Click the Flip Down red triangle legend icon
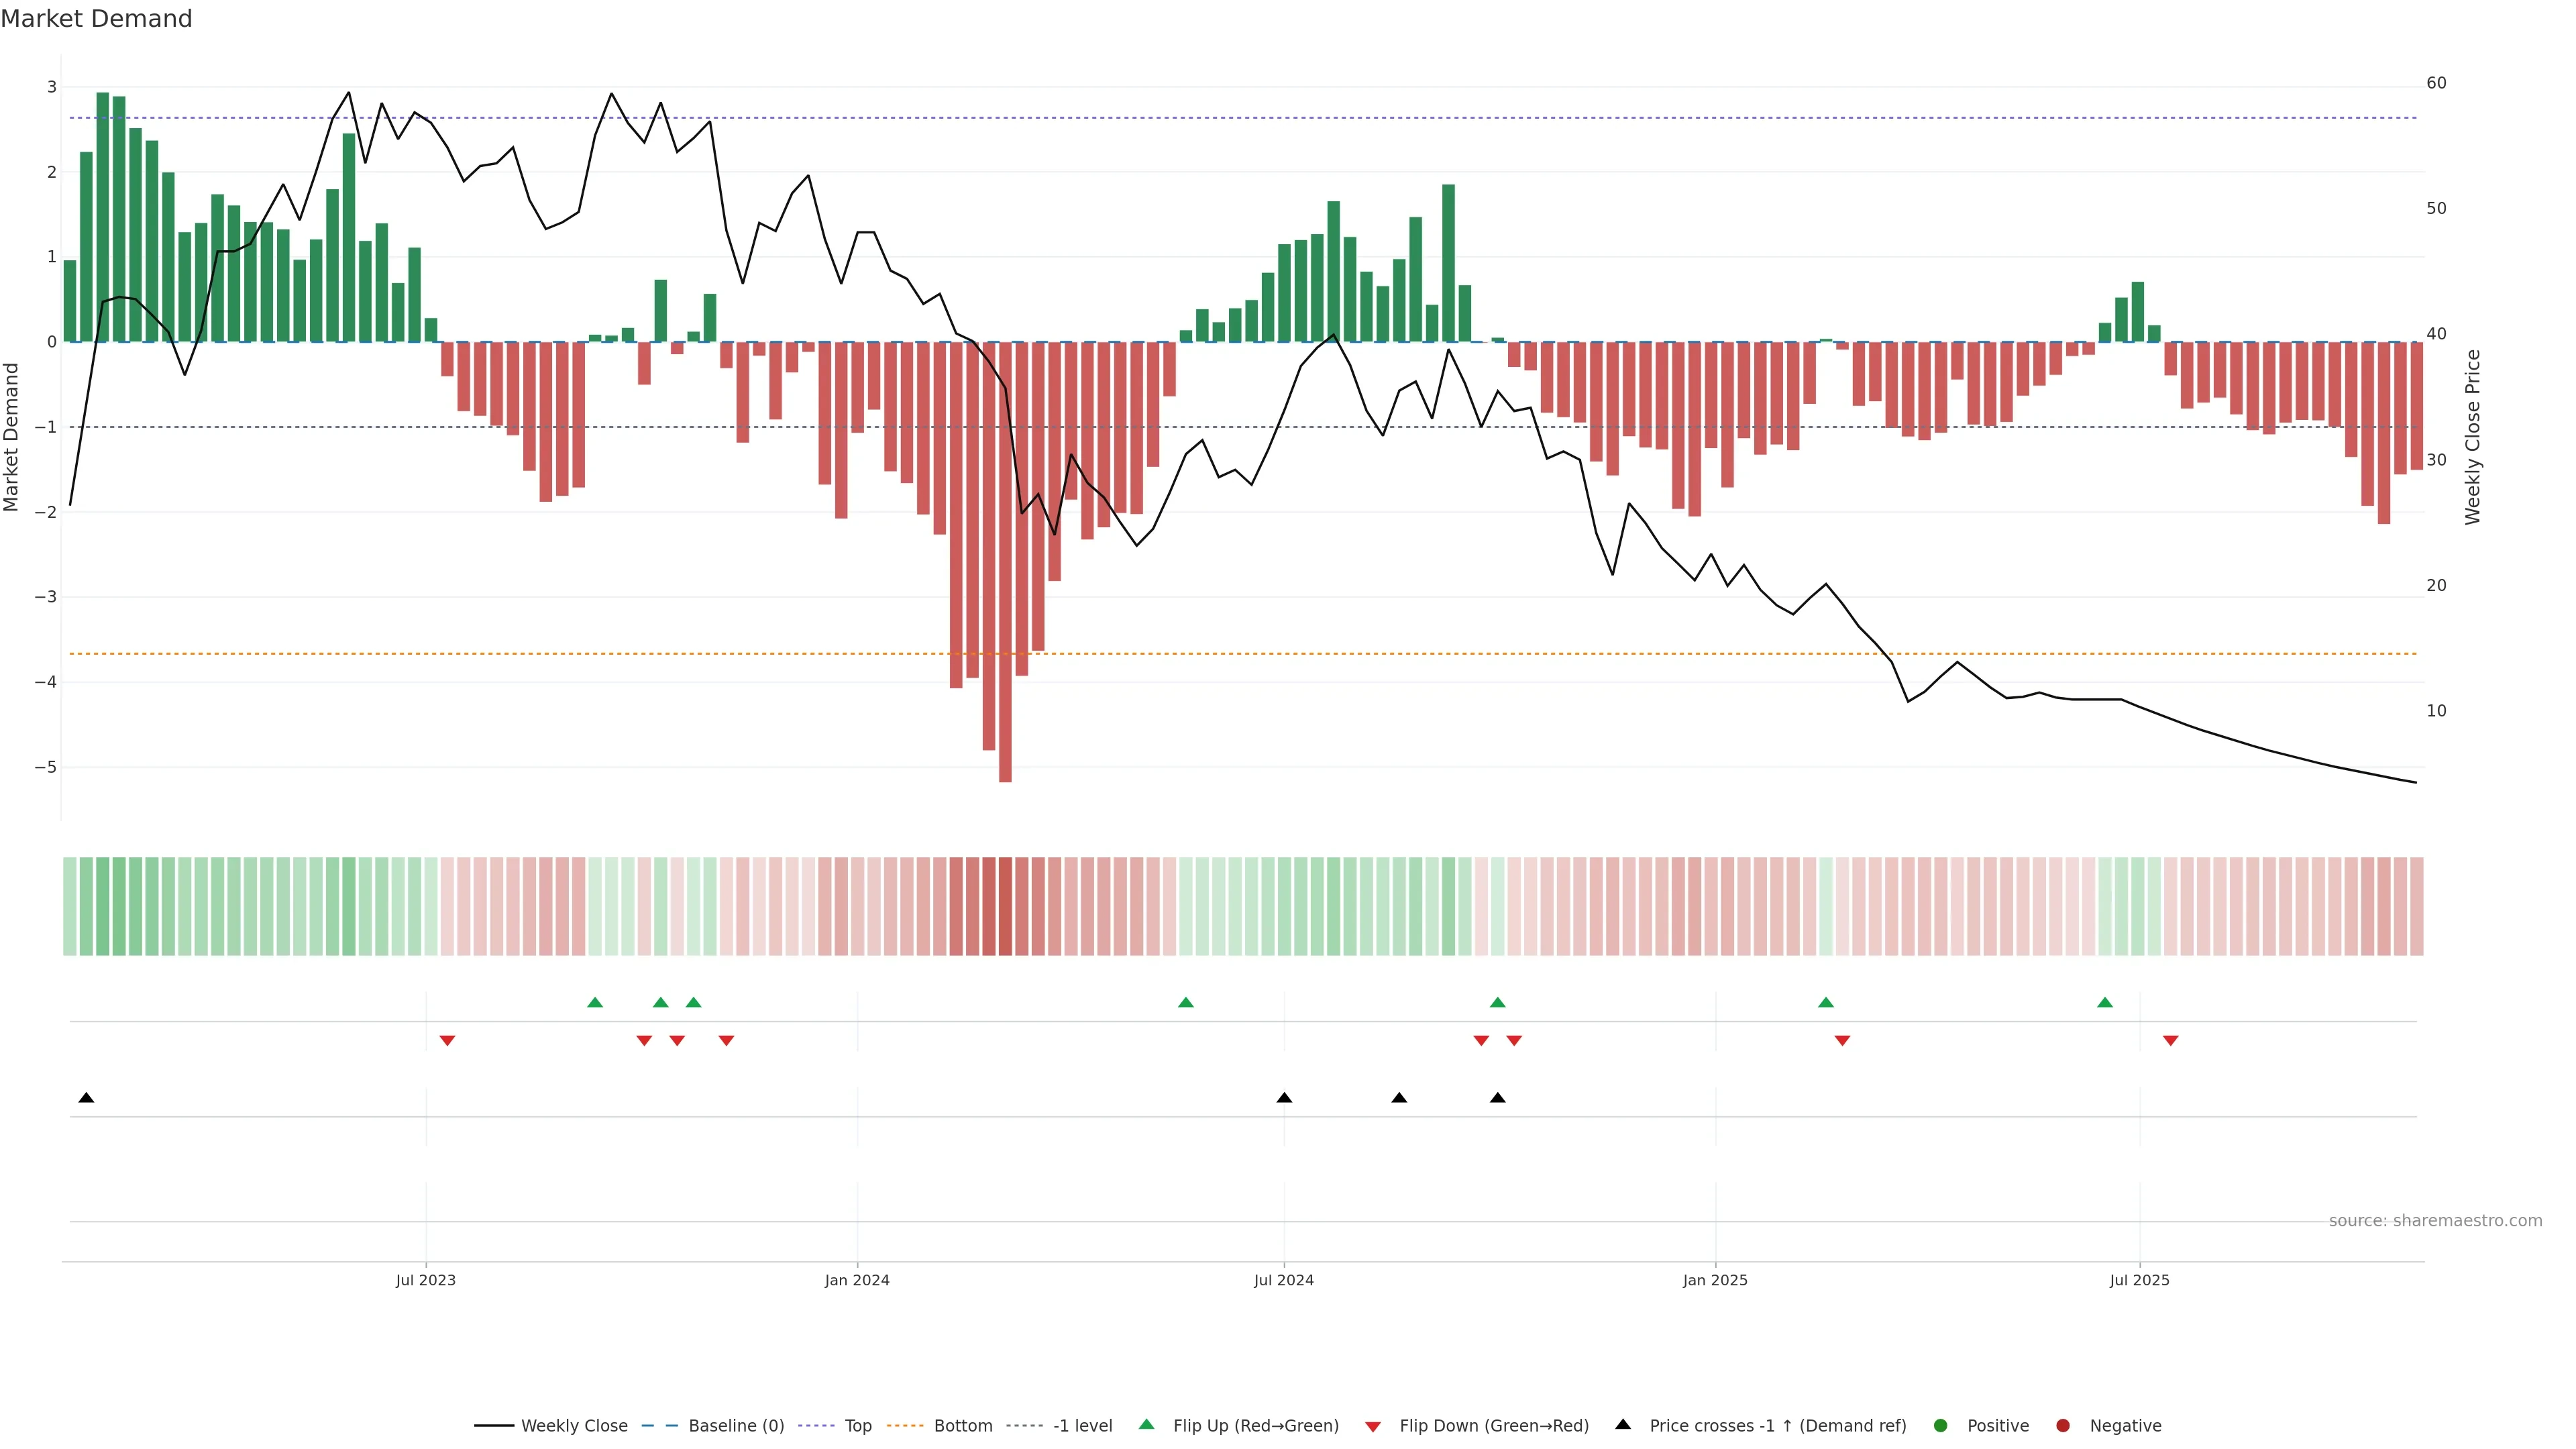 pyautogui.click(x=1373, y=1426)
